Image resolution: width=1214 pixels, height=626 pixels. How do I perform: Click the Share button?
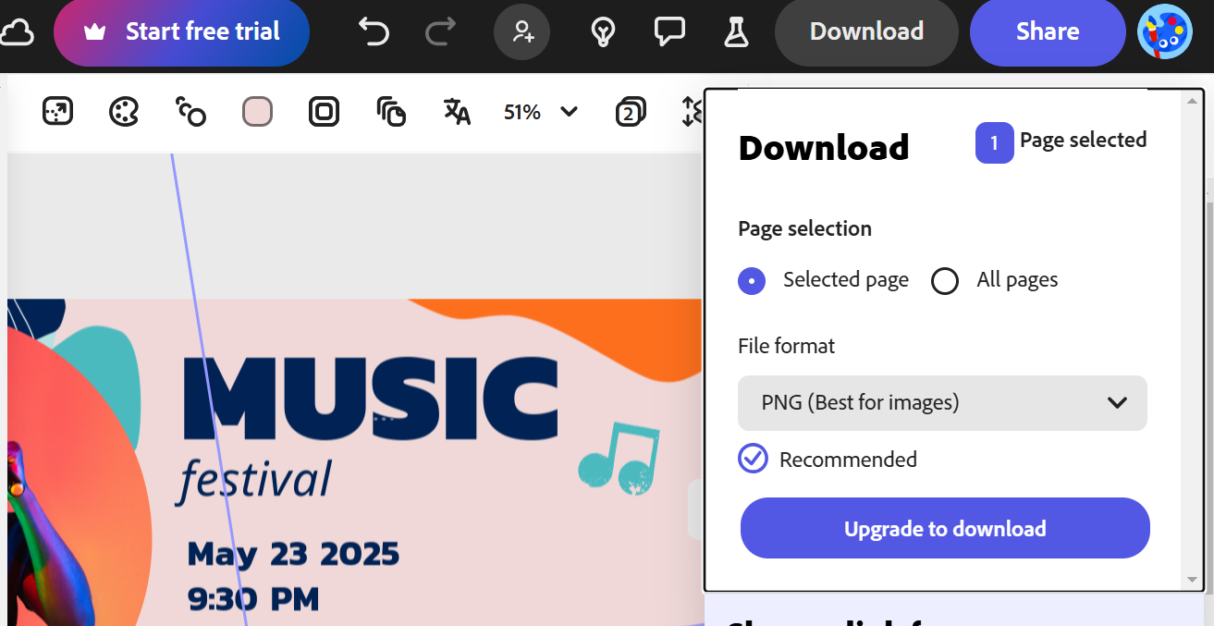pos(1047,31)
